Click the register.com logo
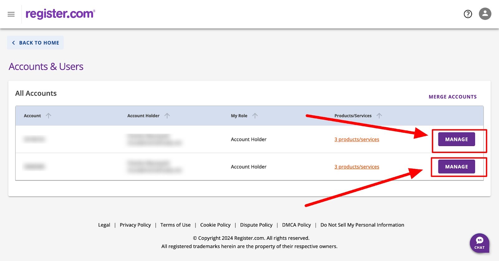Viewport: 499px width, 261px height. 60,14
